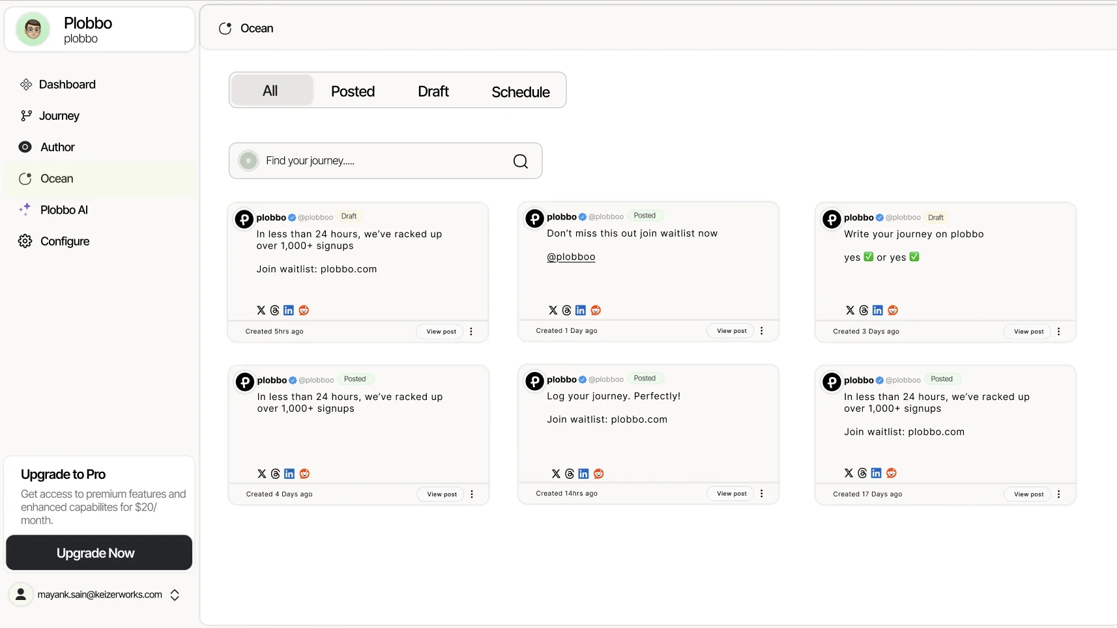Click 'Log your journey. Perfectly!' text
The width and height of the screenshot is (1117, 628).
613,396
